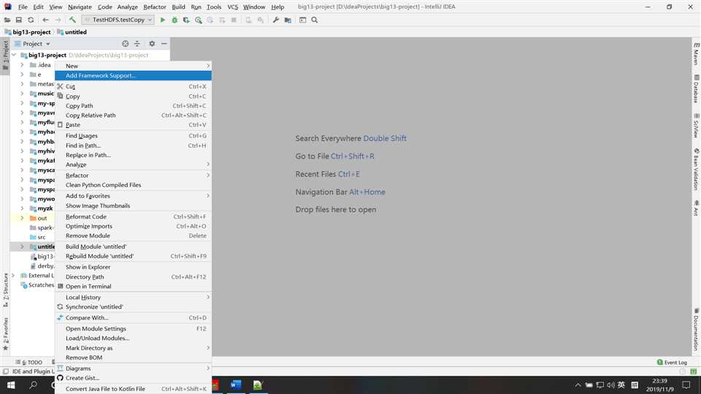Screen dimensions: 701x394
Task: Expand the New submenu
Action: point(133,66)
